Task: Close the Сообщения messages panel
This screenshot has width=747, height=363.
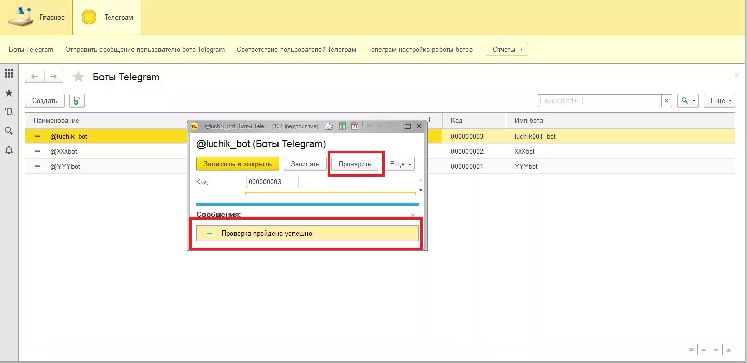Action: 413,215
